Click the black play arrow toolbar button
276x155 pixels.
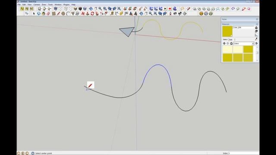pos(165,9)
